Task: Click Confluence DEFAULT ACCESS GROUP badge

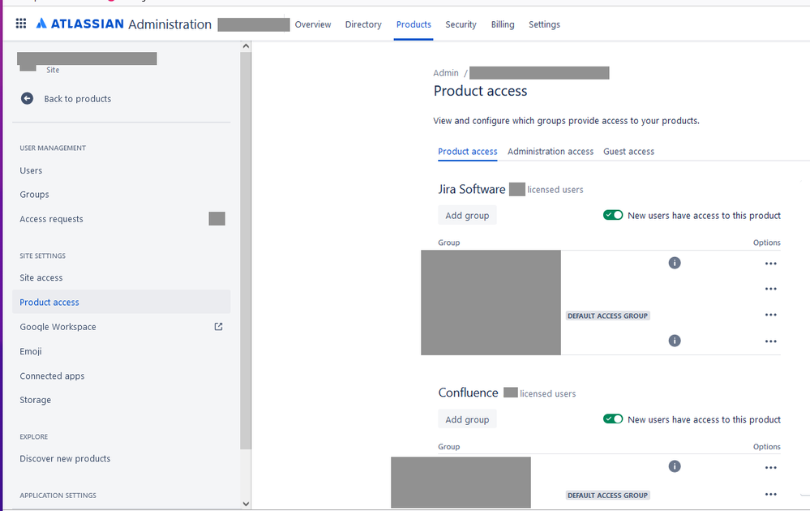Action: (x=607, y=495)
